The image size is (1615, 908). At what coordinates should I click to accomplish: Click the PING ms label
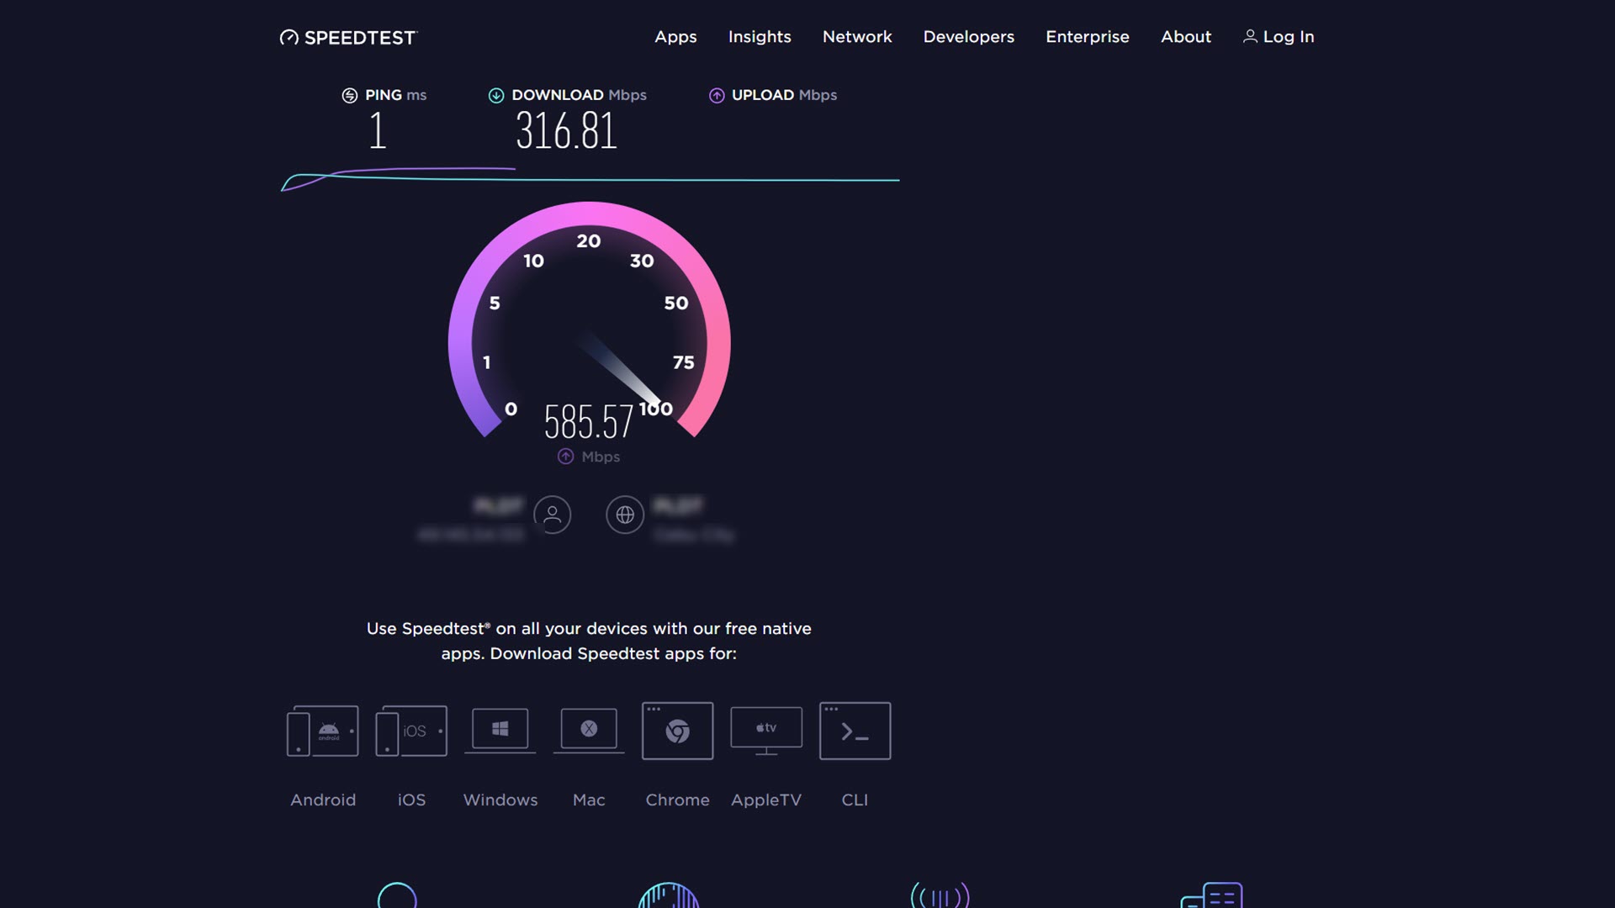click(395, 95)
